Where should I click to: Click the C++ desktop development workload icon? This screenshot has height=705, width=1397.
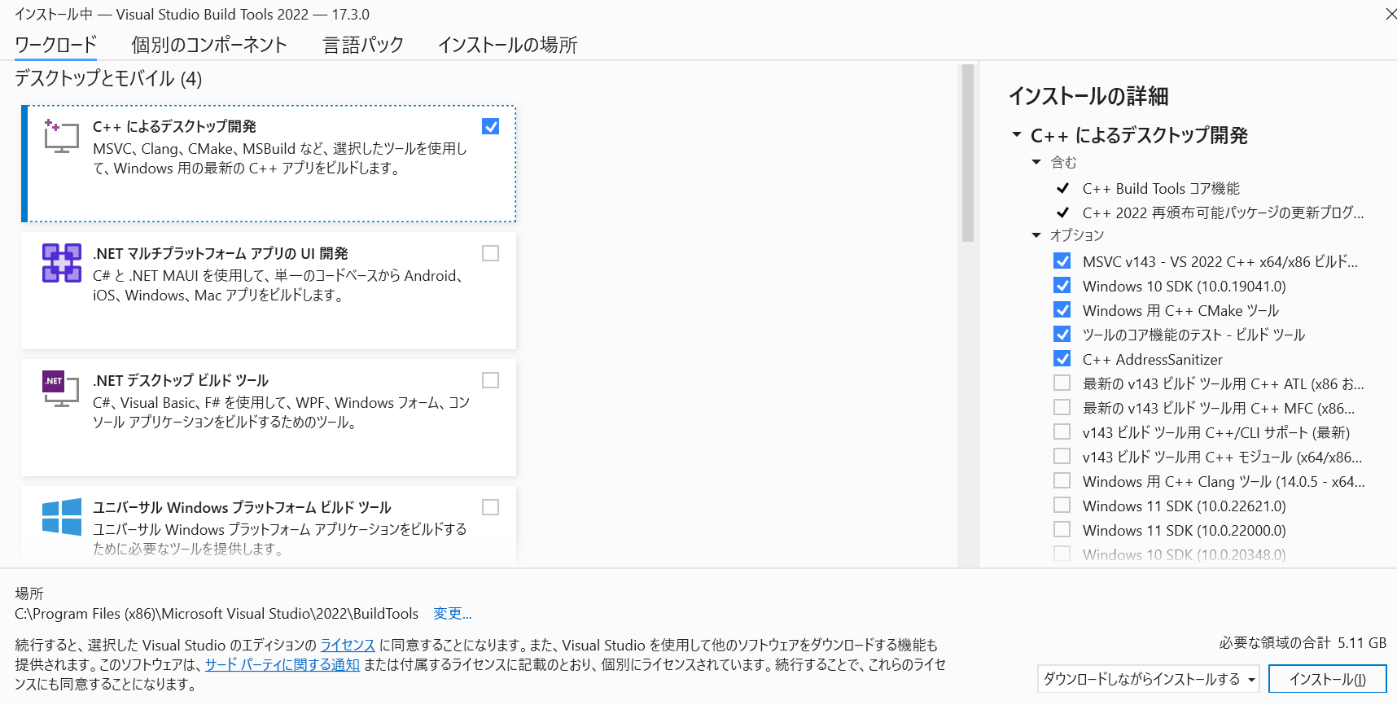click(x=61, y=136)
